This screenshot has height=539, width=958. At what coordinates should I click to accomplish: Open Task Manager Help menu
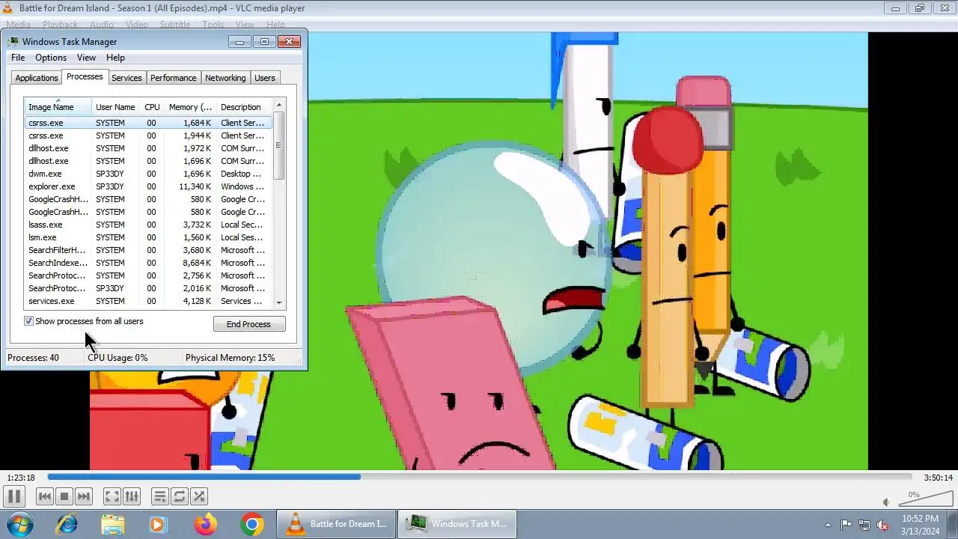(x=115, y=58)
